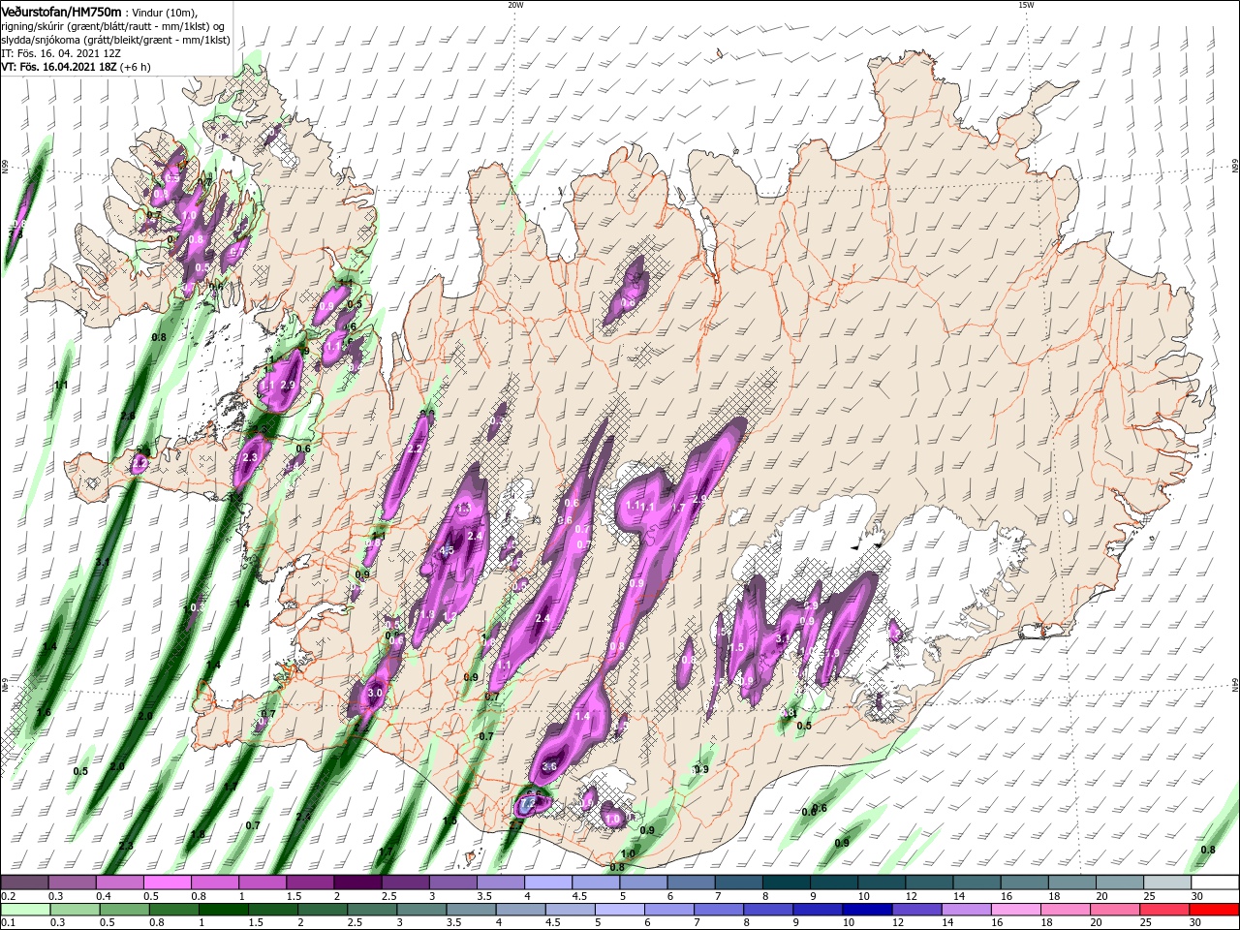
Task: Click the 0.1 label in the lower legend row
Action: coord(8,922)
